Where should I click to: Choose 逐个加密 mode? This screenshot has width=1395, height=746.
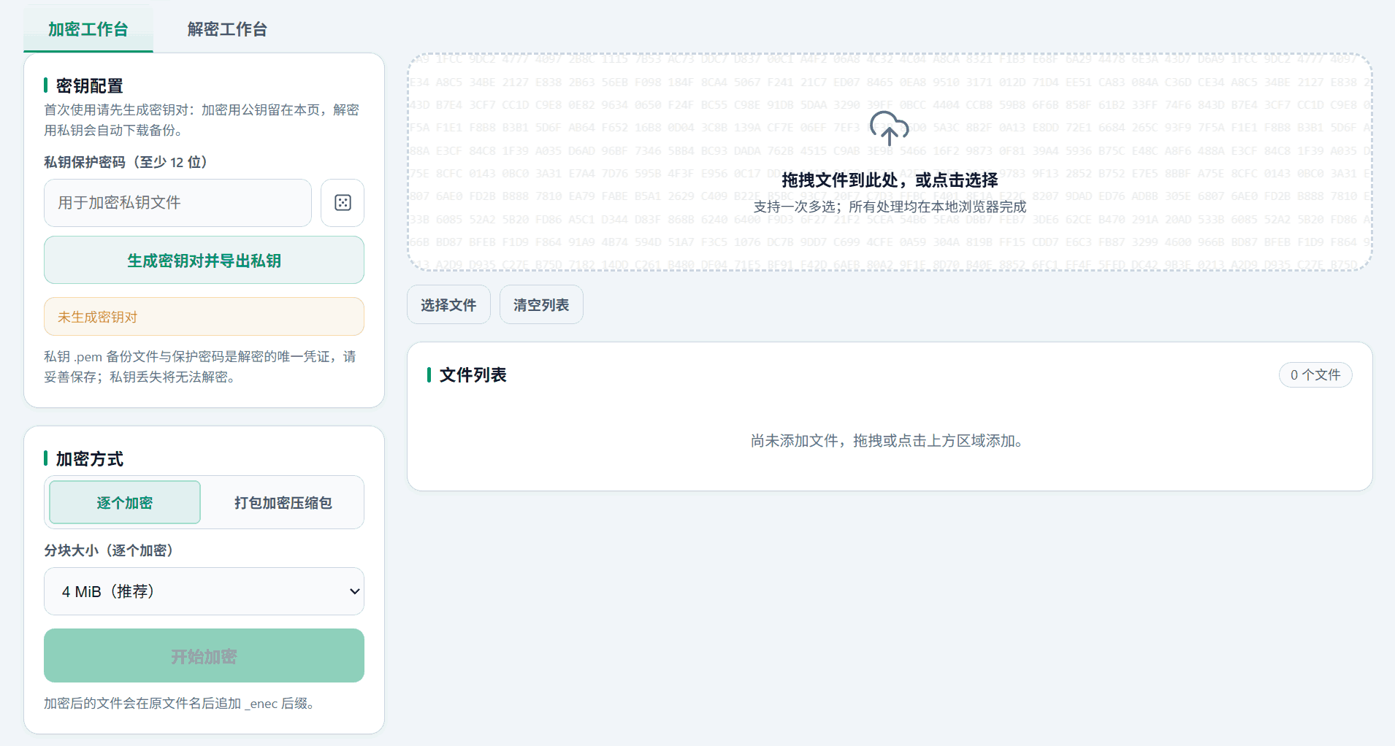pyautogui.click(x=125, y=503)
